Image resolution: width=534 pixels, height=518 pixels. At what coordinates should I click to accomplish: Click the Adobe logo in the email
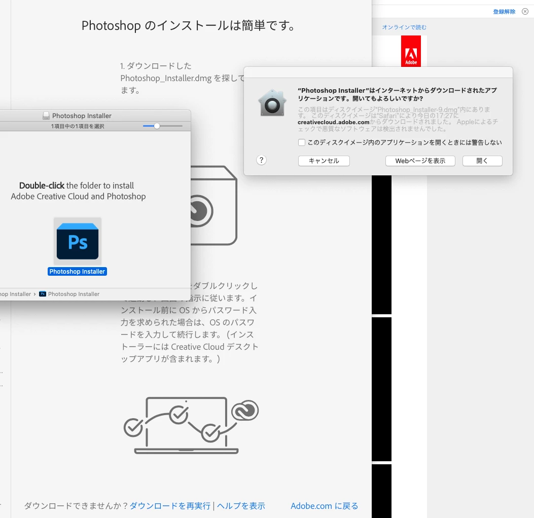pyautogui.click(x=411, y=51)
